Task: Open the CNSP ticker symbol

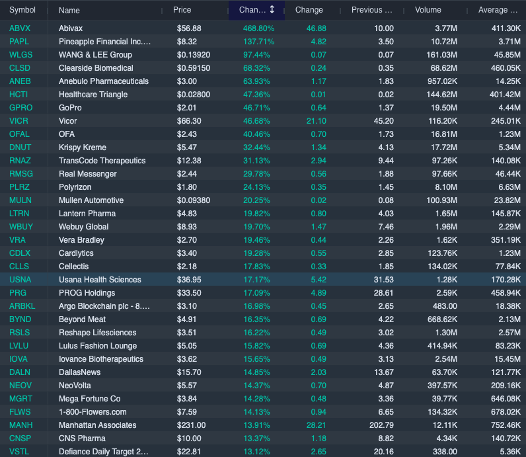Action: point(20,438)
